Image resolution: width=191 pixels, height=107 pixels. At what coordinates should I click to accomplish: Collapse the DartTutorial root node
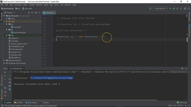(4, 16)
